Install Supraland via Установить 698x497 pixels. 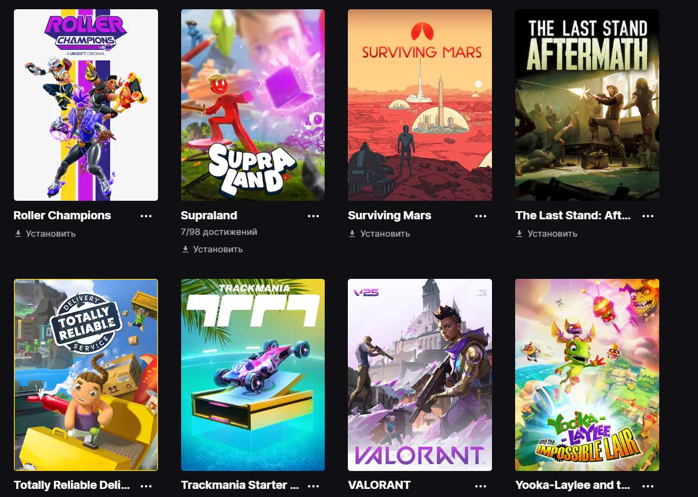coord(212,249)
